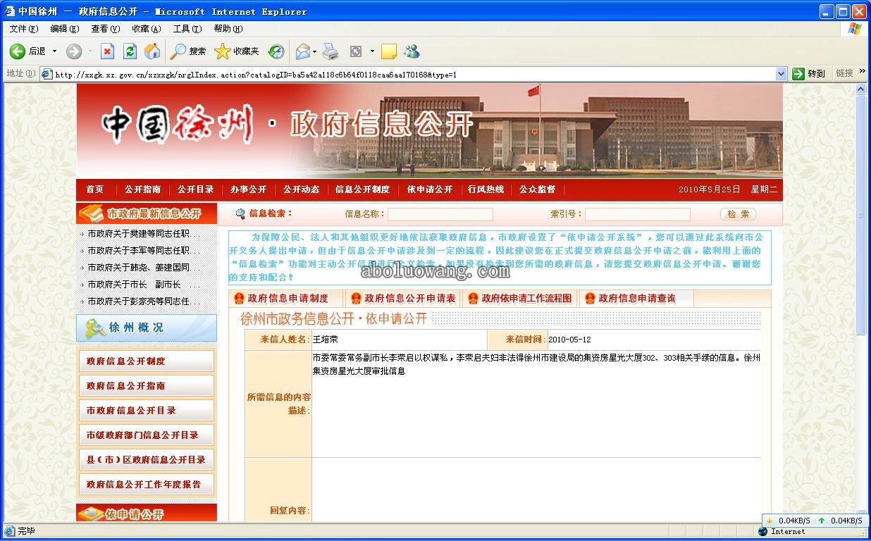This screenshot has width=871, height=541.
Task: Open link 市政府关于李军等同志任职
Action: click(x=144, y=250)
